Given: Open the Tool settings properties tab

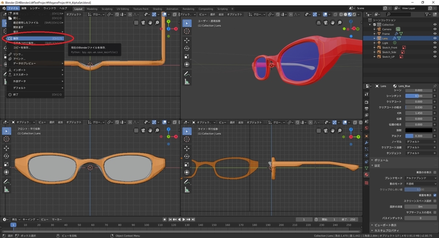Looking at the screenshot, I should (x=367, y=94).
